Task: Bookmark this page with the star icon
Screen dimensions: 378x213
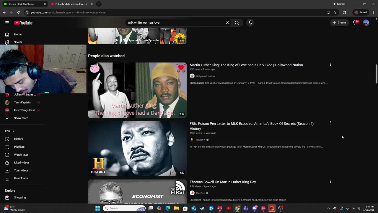Action: (x=335, y=12)
